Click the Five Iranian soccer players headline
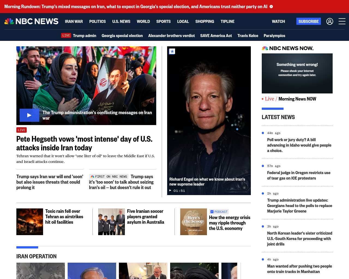This screenshot has height=279, width=349. coord(145,217)
